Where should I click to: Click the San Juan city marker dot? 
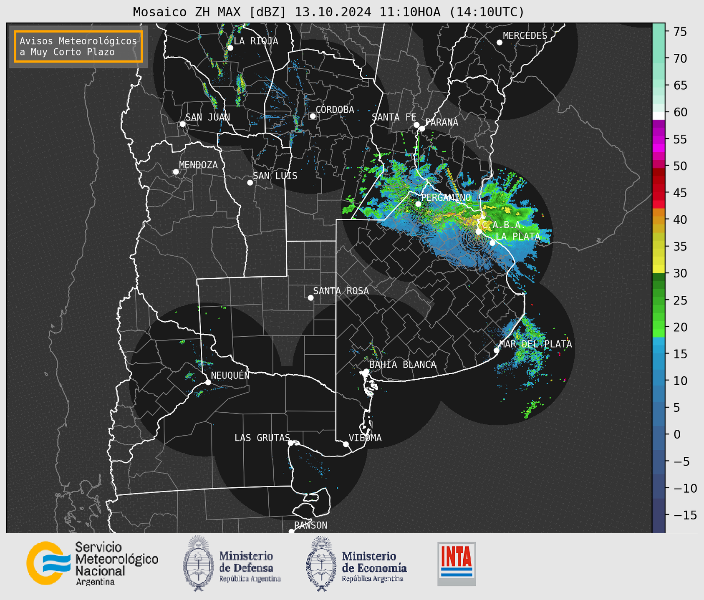(x=182, y=124)
